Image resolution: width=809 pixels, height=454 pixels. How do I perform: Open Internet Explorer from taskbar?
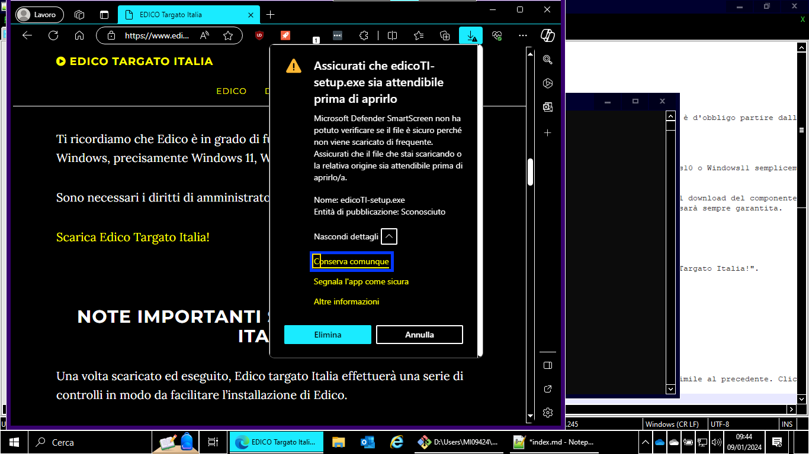[397, 442]
